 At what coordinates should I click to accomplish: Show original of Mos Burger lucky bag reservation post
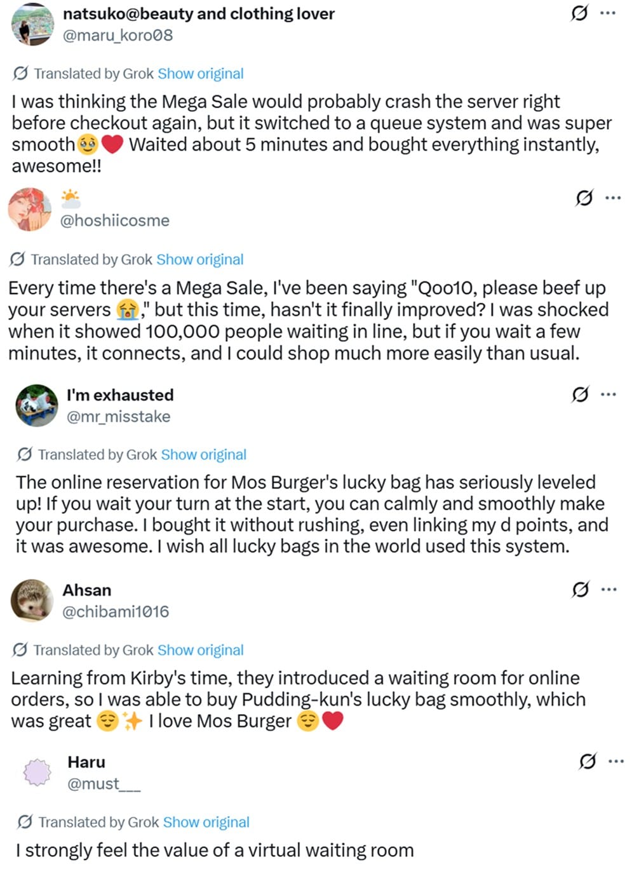click(x=204, y=455)
